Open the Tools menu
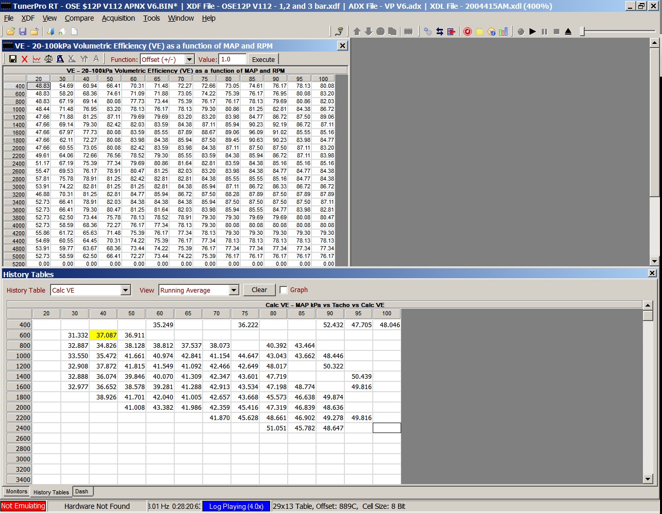Viewport: 662px width, 514px height. 152,18
